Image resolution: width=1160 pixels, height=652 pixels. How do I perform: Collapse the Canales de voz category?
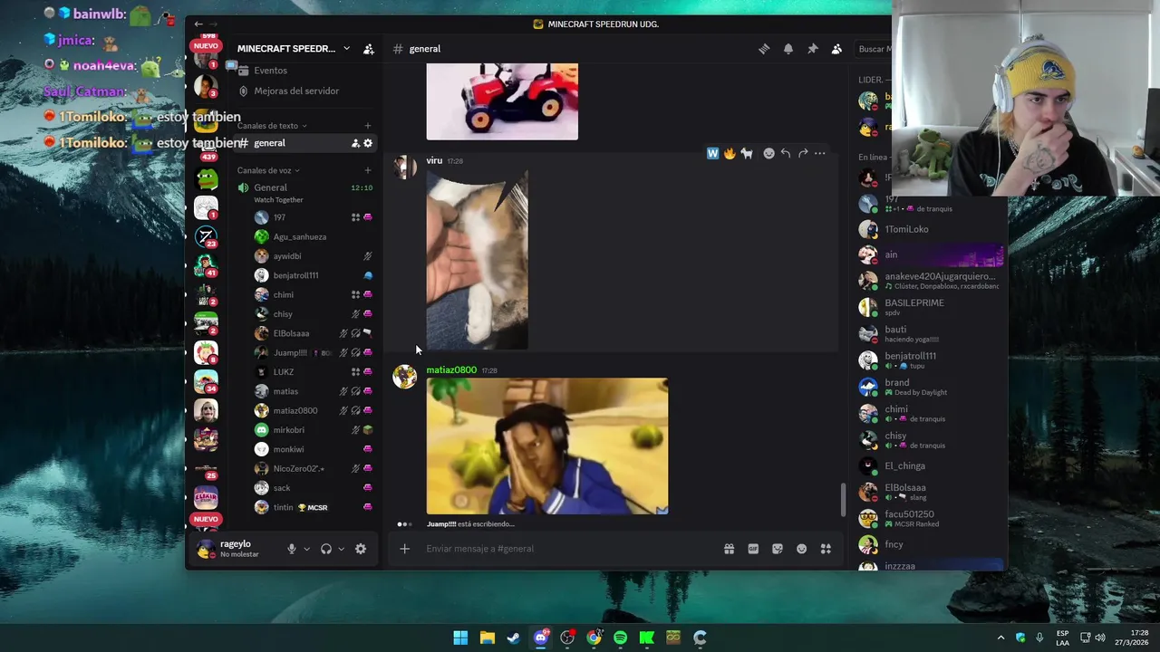coord(268,170)
